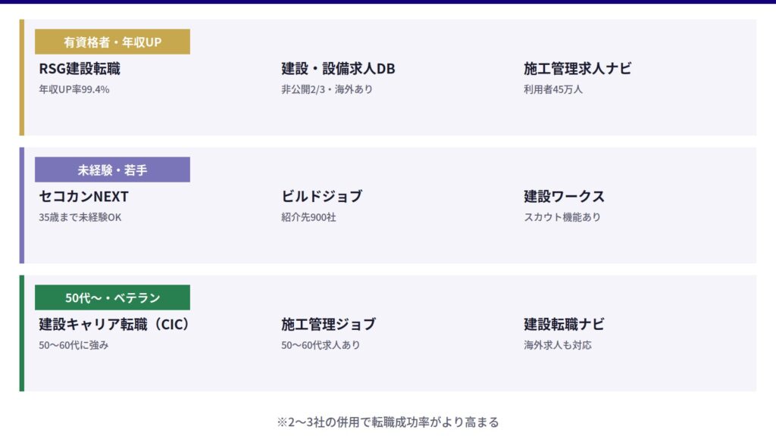Select the セコカンNEXT heading
Viewport: 776px width, 436px height.
pyautogui.click(x=84, y=197)
